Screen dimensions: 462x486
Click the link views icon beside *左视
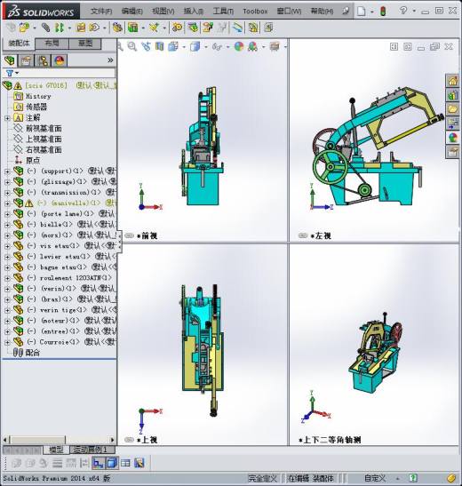[303, 235]
